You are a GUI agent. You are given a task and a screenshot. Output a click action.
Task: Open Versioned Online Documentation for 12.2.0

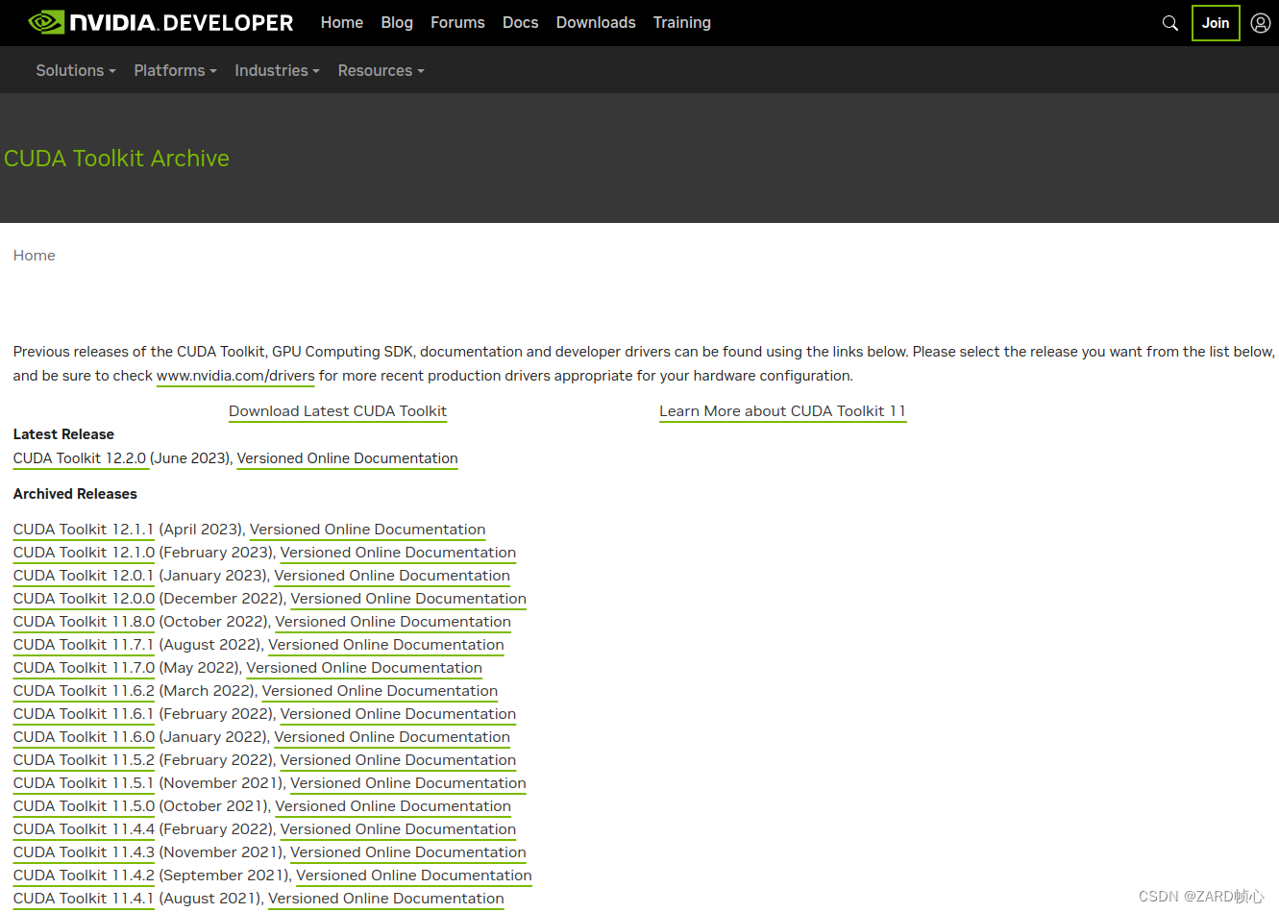(348, 458)
